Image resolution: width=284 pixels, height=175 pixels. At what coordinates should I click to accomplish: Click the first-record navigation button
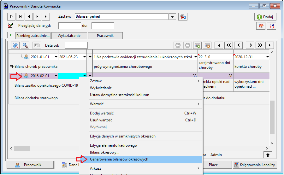tap(20, 17)
